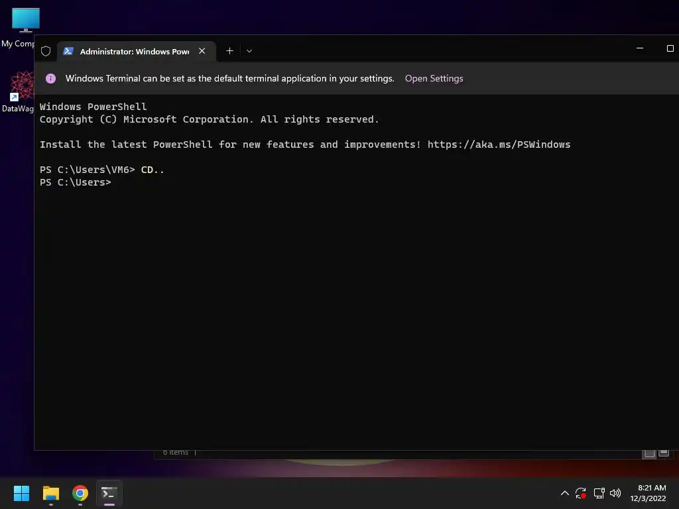
Task: Close the PowerShell tab
Action: [202, 51]
